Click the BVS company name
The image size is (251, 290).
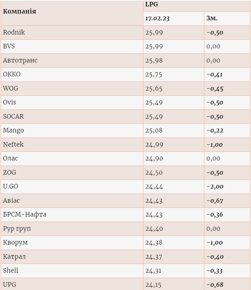[x=9, y=46]
